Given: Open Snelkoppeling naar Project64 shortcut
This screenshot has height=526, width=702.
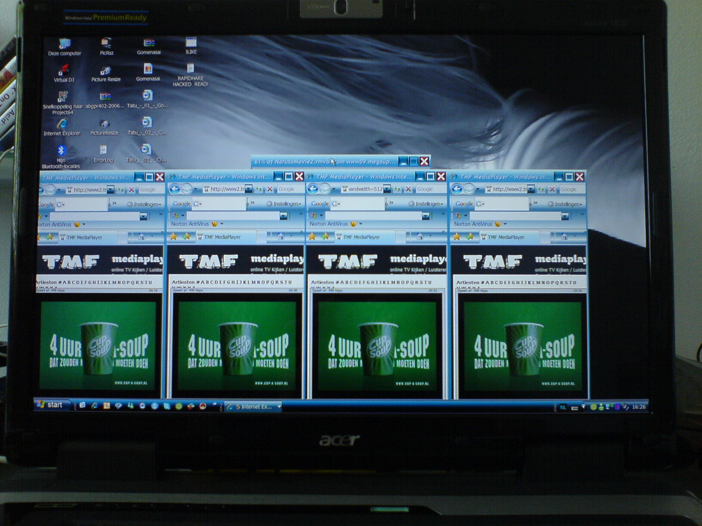Looking at the screenshot, I should [x=63, y=103].
